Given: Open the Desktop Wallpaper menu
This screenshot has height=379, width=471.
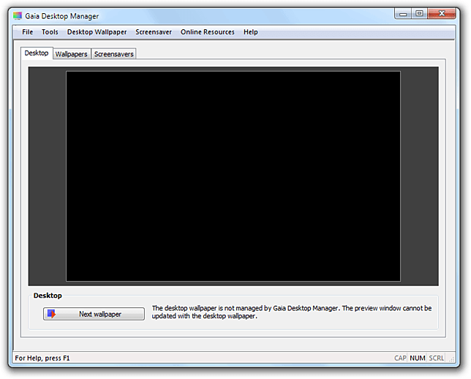Looking at the screenshot, I should pos(97,32).
